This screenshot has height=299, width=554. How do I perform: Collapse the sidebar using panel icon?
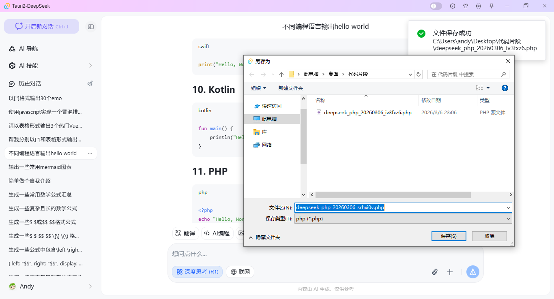(91, 26)
